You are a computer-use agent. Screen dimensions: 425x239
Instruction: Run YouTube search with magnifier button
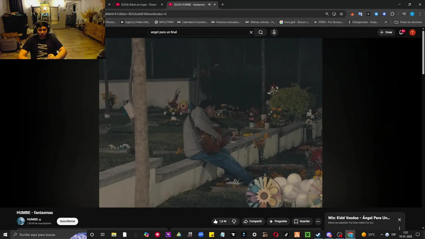click(x=261, y=32)
